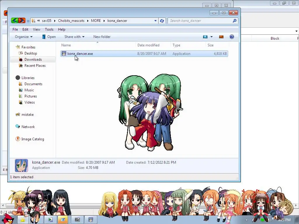Open the Documents library
The width and height of the screenshot is (299, 224).
(x=33, y=84)
